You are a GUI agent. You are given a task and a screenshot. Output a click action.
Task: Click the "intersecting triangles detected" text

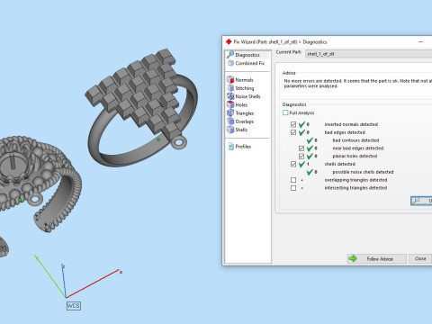(355, 188)
